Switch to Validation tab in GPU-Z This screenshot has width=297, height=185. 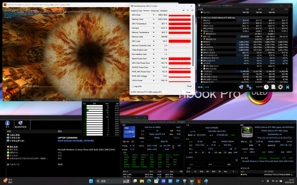(x=164, y=11)
